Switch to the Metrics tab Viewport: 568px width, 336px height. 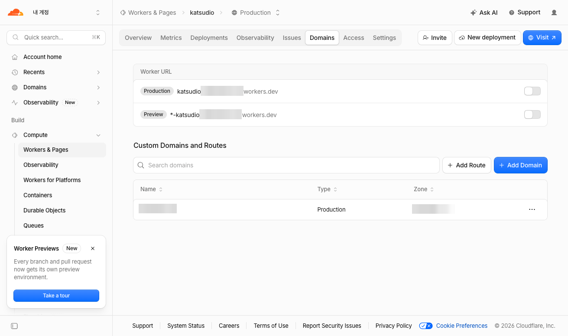171,38
